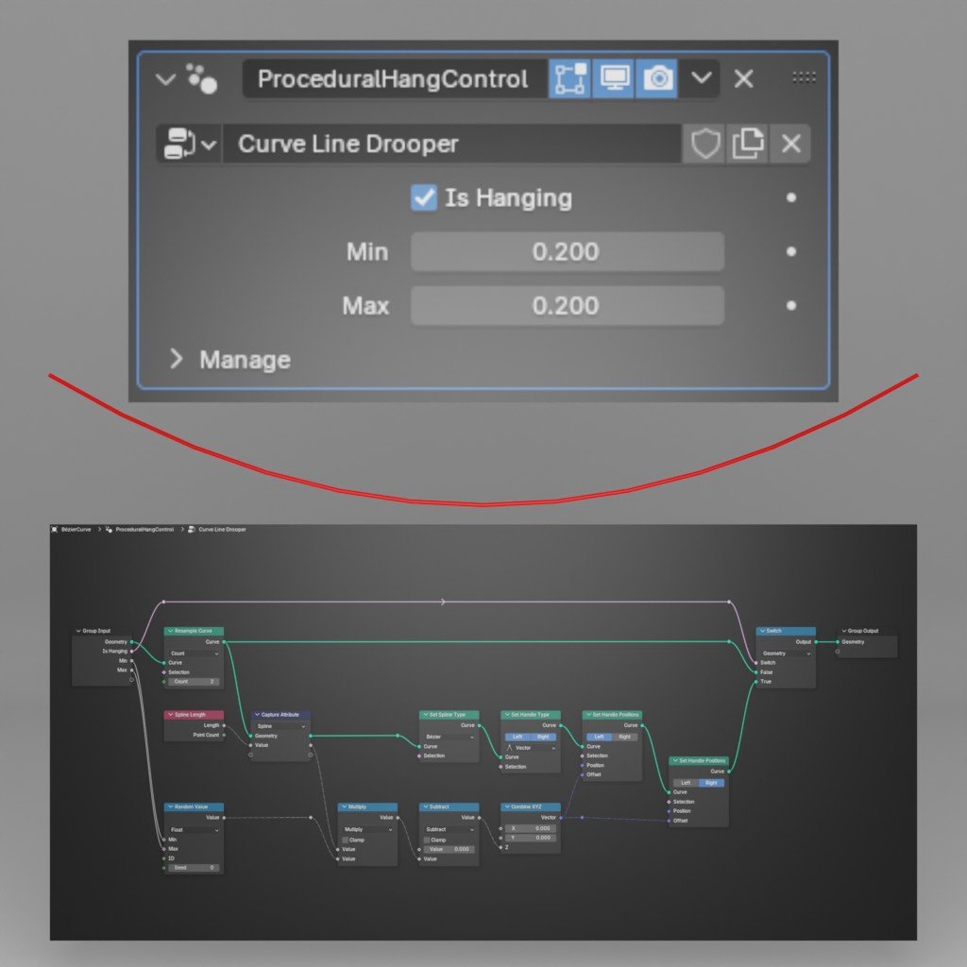Click the Seed field on the Random Value node
Image resolution: width=967 pixels, height=967 pixels.
tap(193, 868)
